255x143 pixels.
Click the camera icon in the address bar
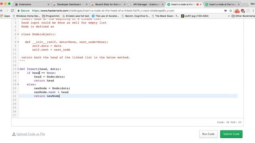(x=226, y=11)
